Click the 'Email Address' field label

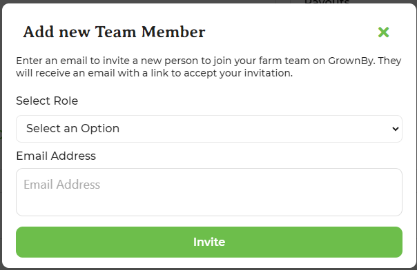pos(56,156)
